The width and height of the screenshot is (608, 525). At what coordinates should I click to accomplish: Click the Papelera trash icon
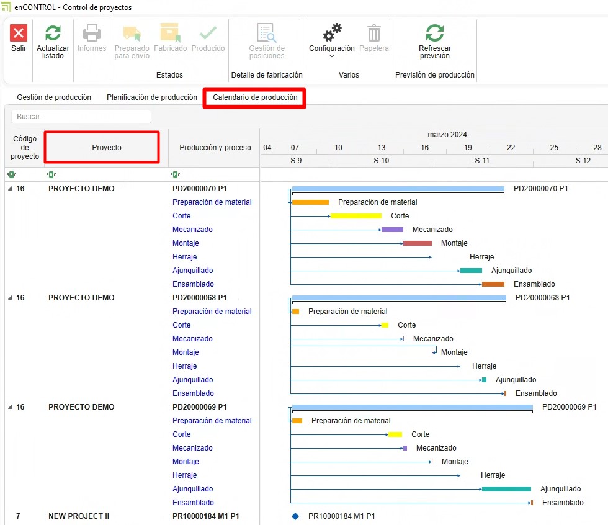point(373,33)
